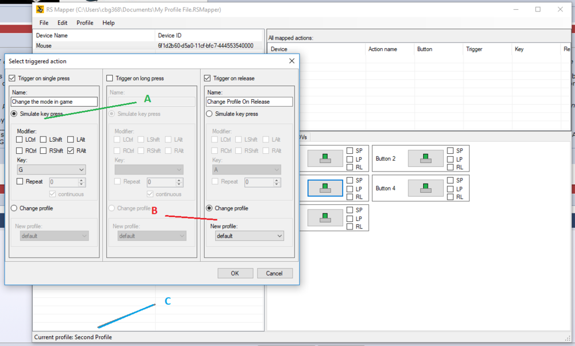
Task: Click the Button 2 joystick button icon
Action: [425, 158]
